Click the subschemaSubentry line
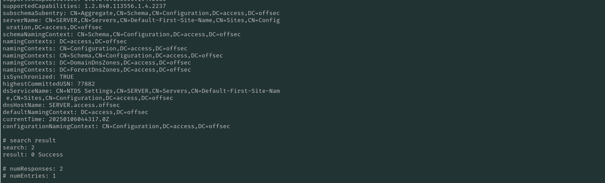605x183 pixels. [x=141, y=13]
